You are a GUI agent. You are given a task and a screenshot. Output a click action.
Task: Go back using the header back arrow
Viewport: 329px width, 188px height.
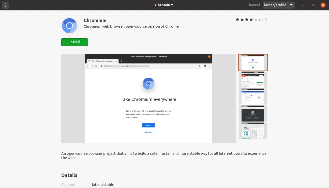5,5
